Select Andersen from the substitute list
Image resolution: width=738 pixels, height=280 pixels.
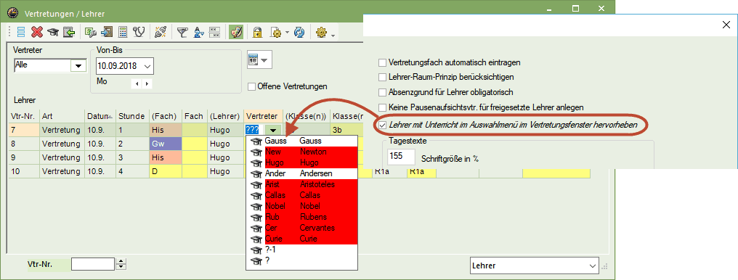click(301, 173)
